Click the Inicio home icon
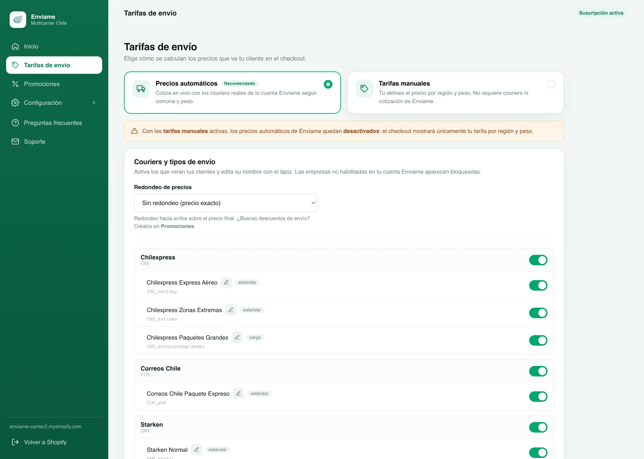 coord(15,47)
